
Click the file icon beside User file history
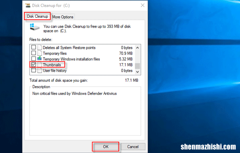click(40, 70)
